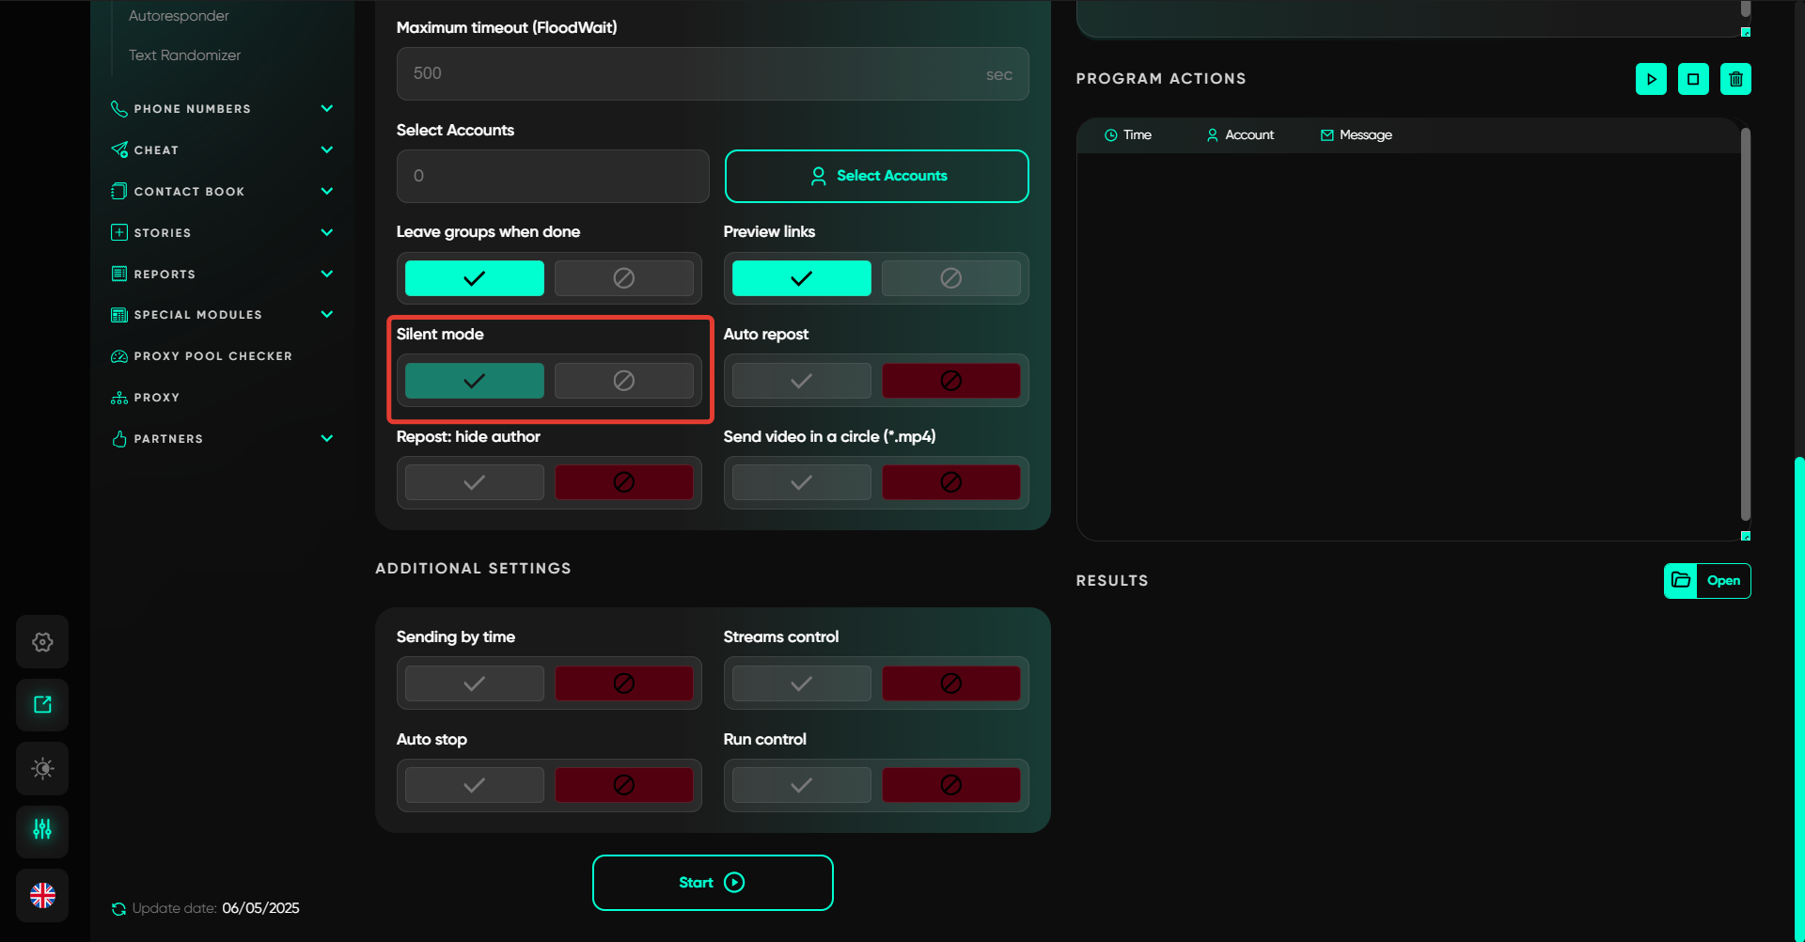The image size is (1805, 942).
Task: Turn off Leave groups when done
Action: click(623, 278)
